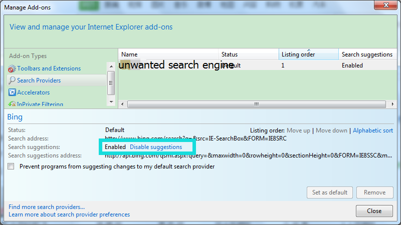Image resolution: width=401 pixels, height=225 pixels.
Task: Click the search suggestions address URL text
Action: click(x=248, y=155)
